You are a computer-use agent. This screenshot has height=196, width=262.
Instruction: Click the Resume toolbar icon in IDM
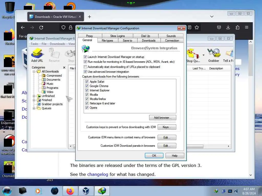(54, 55)
